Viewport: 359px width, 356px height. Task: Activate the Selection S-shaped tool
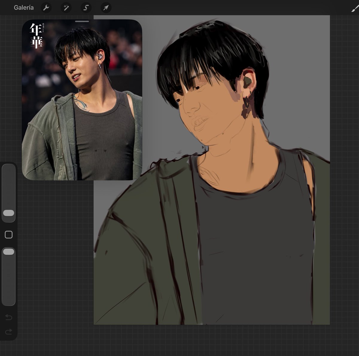[x=86, y=8]
